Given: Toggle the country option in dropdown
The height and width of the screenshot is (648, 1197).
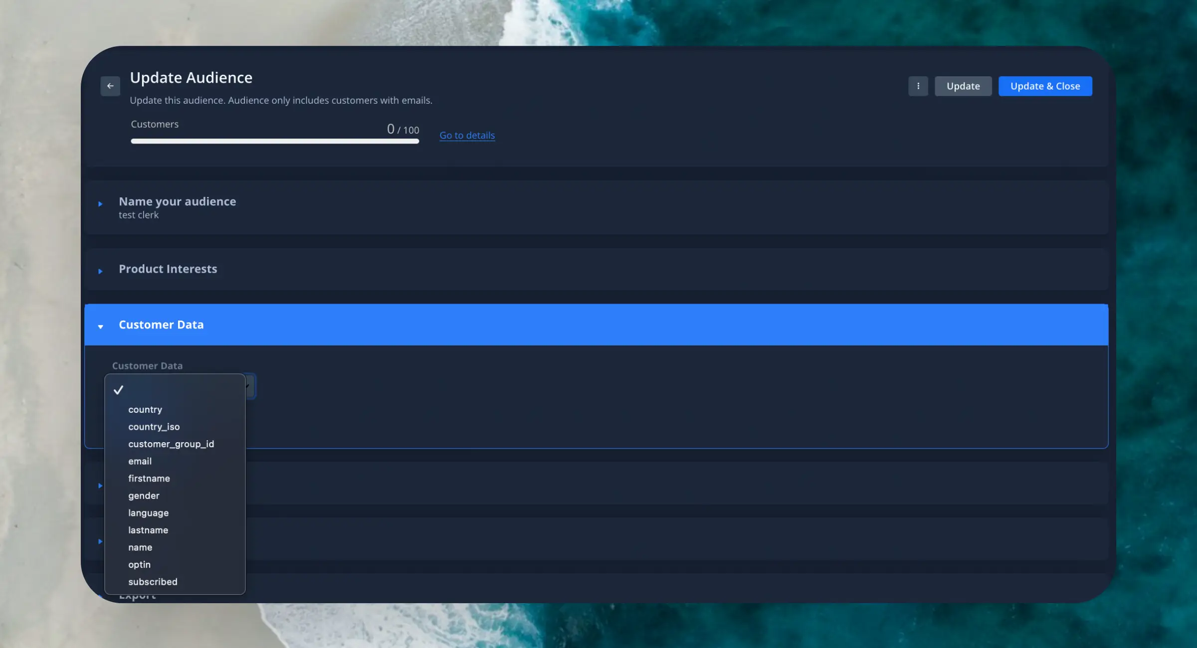Looking at the screenshot, I should tap(145, 409).
